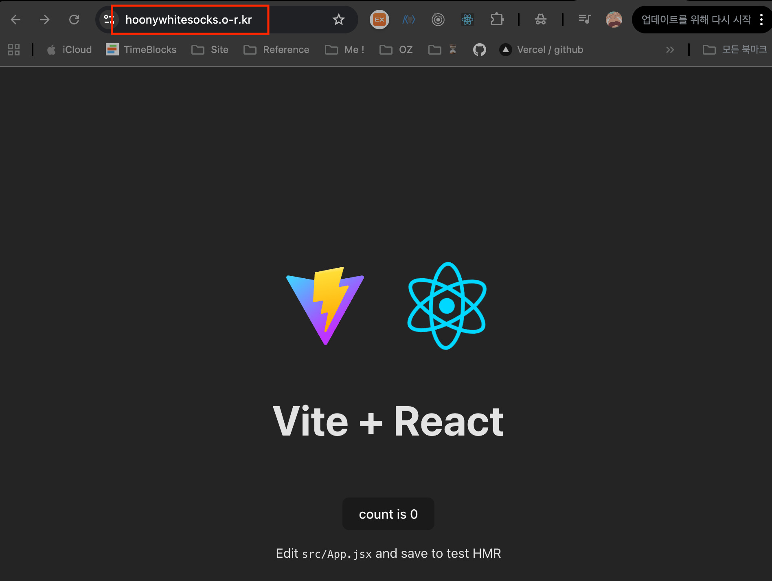Open the Vercel / github bookmark
Image resolution: width=772 pixels, height=581 pixels.
[x=542, y=50]
